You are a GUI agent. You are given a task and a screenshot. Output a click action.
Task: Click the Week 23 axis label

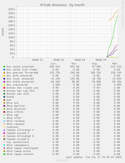[x=80, y=60]
